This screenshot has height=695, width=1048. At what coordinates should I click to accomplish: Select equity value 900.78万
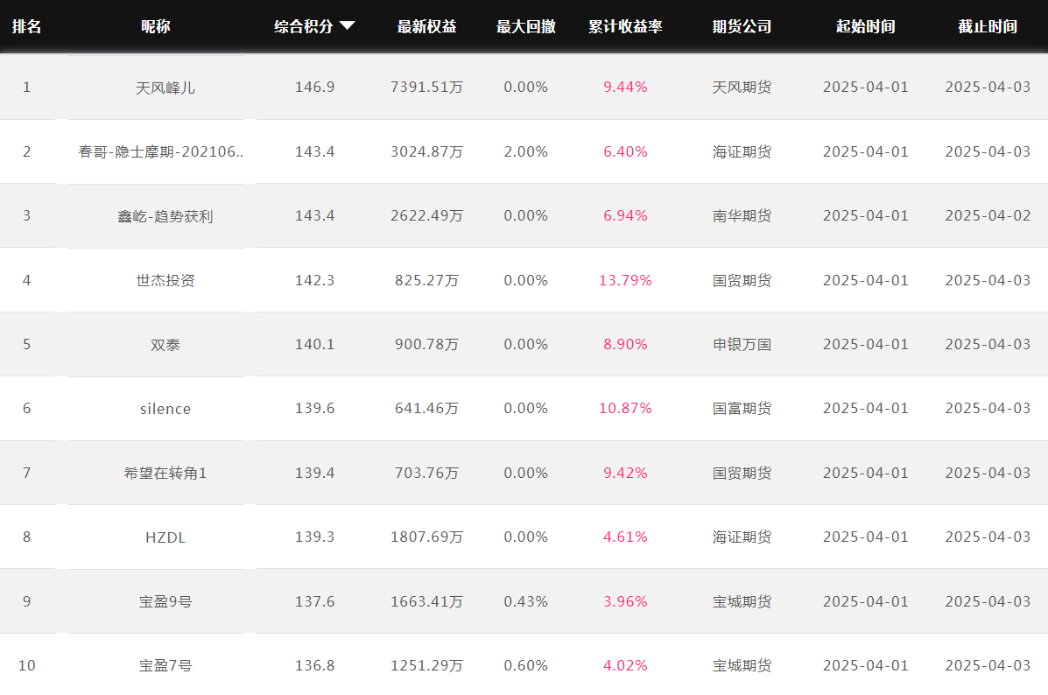[x=426, y=344]
